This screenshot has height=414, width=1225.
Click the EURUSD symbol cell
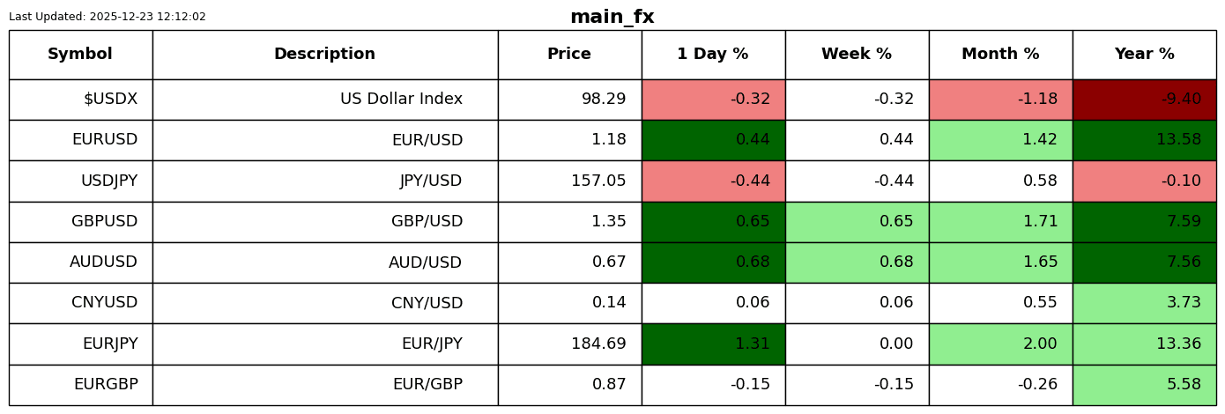pyautogui.click(x=105, y=140)
